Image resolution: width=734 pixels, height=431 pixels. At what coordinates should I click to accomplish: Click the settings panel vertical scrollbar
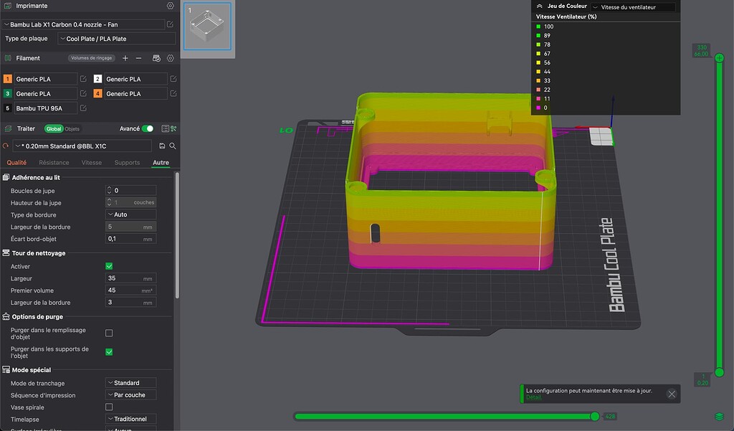(177, 235)
